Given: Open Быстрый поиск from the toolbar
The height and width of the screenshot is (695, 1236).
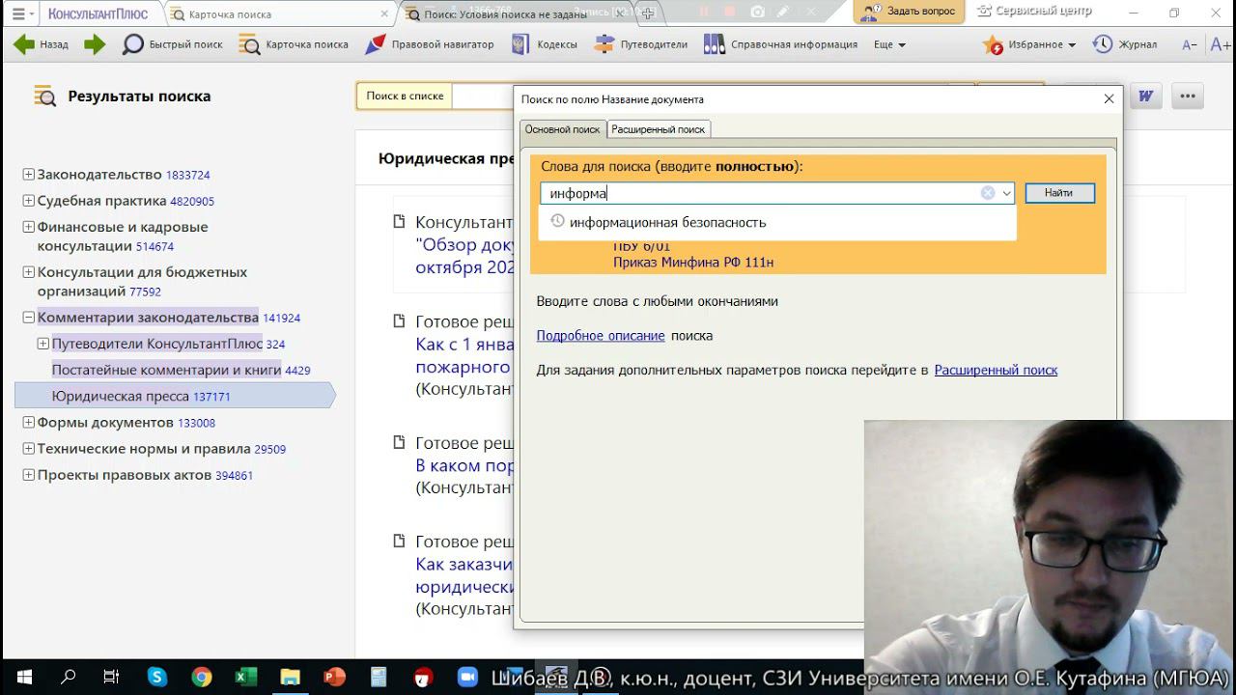Looking at the screenshot, I should (x=173, y=44).
